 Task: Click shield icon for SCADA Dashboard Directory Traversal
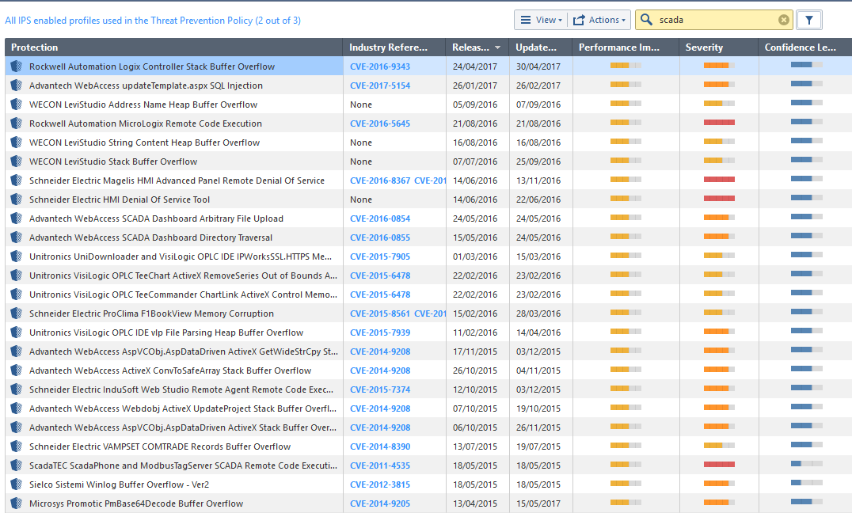[x=17, y=237]
